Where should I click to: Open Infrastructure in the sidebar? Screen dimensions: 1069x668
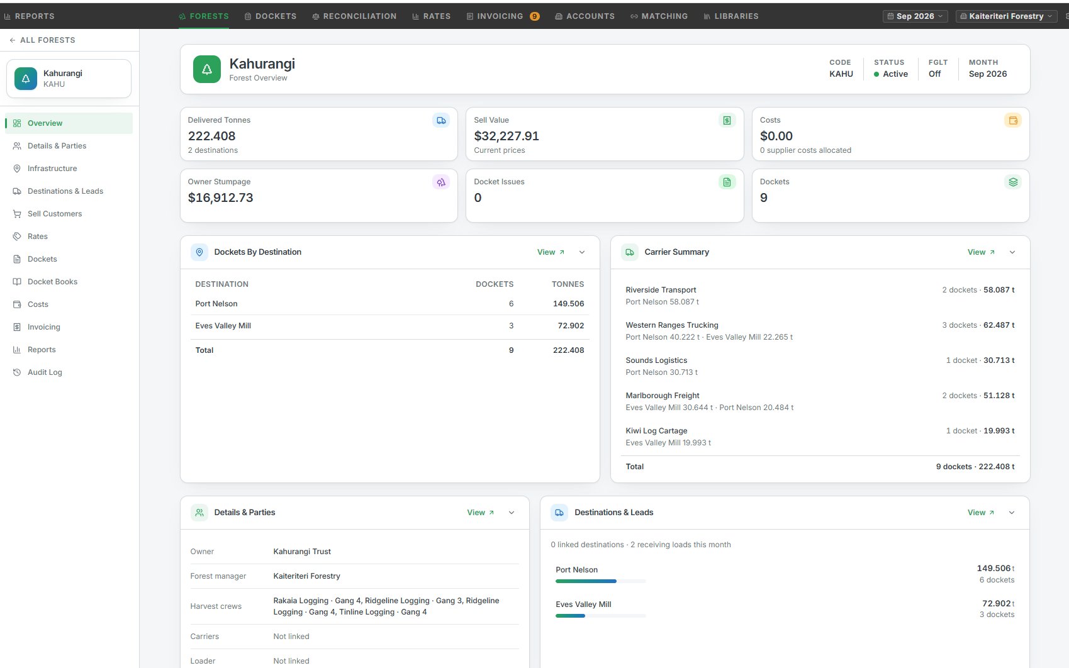(x=69, y=169)
